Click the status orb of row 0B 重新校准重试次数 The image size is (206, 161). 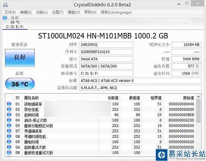(9, 153)
